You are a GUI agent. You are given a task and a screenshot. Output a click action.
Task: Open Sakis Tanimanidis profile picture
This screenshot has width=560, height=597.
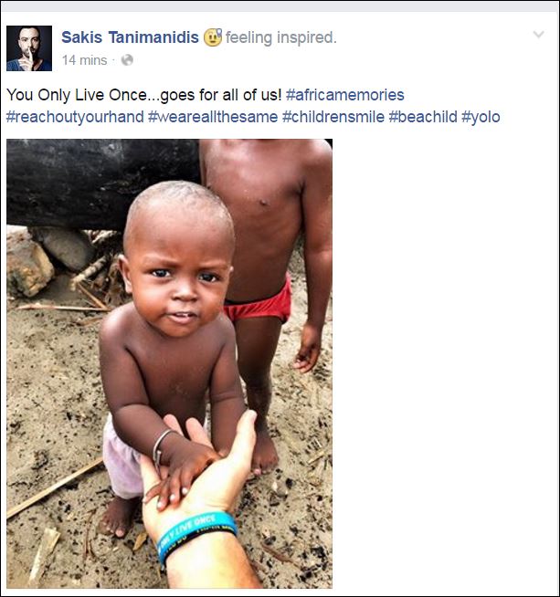coord(29,48)
